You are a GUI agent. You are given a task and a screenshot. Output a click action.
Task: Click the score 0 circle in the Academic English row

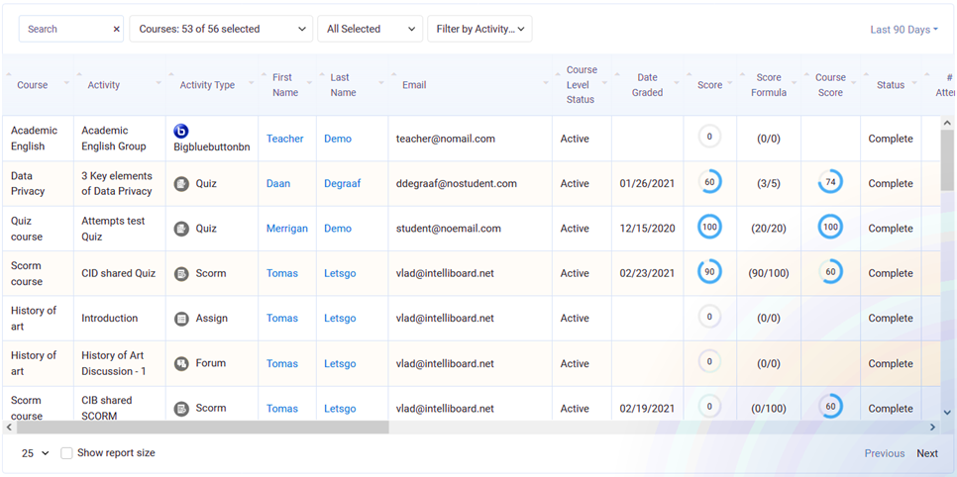click(x=709, y=137)
